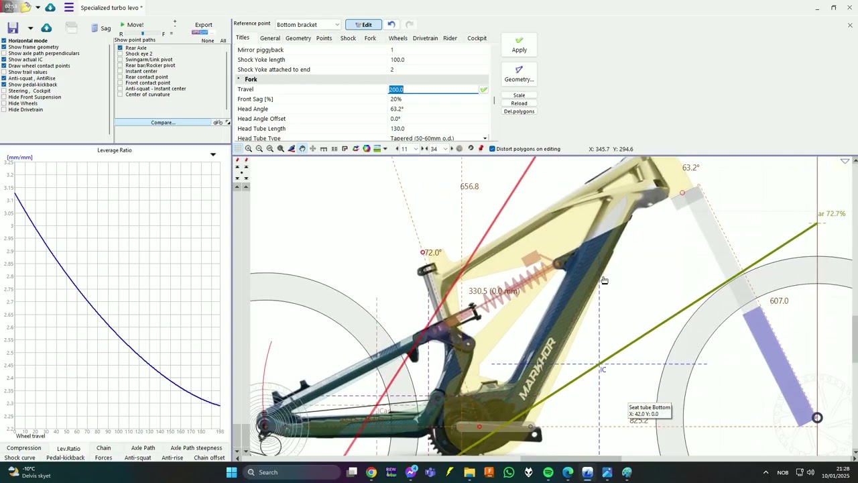Click the red pin icon in drawing toolbar

tap(481, 149)
